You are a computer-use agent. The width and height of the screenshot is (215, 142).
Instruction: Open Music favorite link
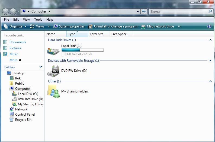tap(14, 54)
